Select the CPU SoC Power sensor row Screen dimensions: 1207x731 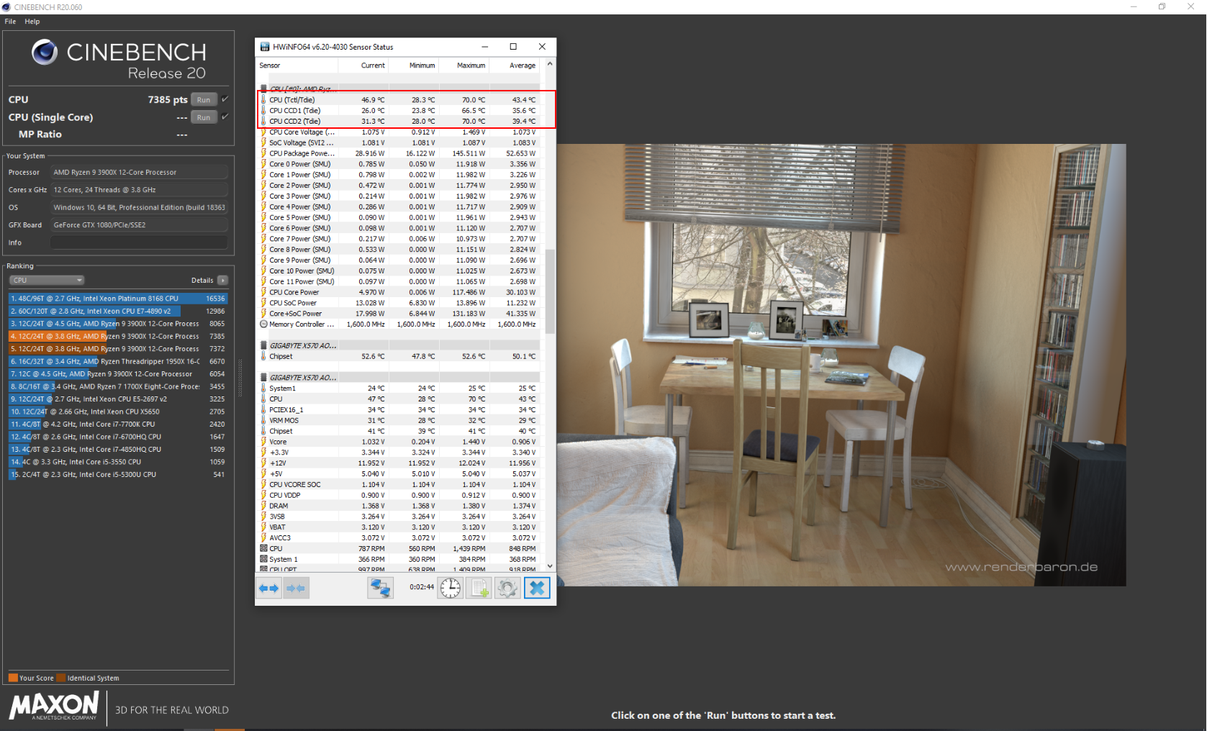[x=399, y=303]
